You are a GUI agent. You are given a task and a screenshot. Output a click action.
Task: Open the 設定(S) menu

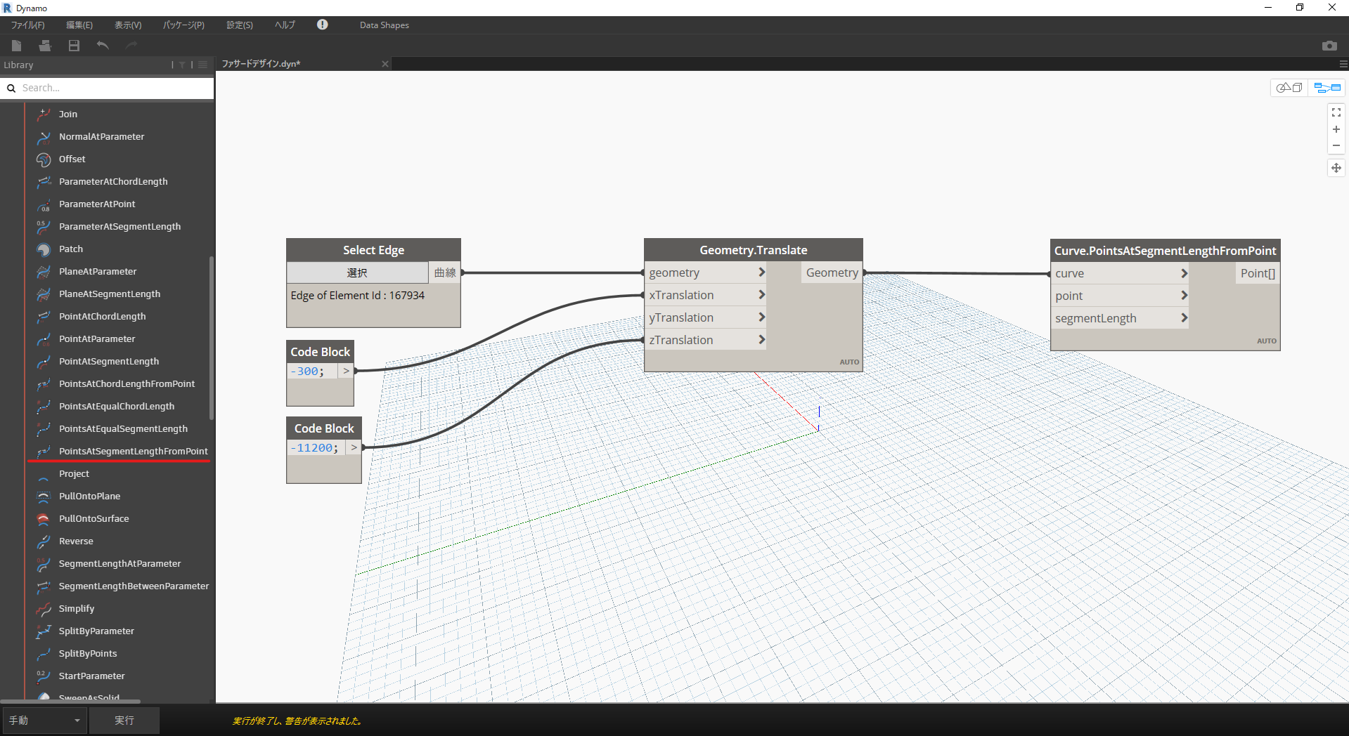pyautogui.click(x=240, y=25)
